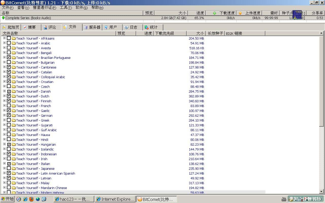Uncheck the Teach Yourself - Cantonese checkbox
The width and height of the screenshot is (325, 203).
9,67
